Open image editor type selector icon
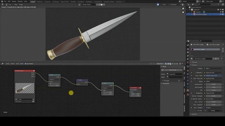Image resolution: width=225 pixels, height=126 pixels. pyautogui.click(x=2, y=5)
